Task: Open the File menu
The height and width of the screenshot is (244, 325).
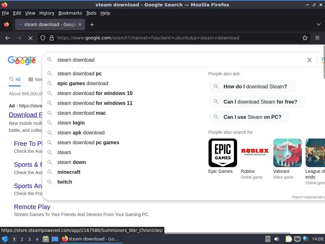Action: coord(5,13)
